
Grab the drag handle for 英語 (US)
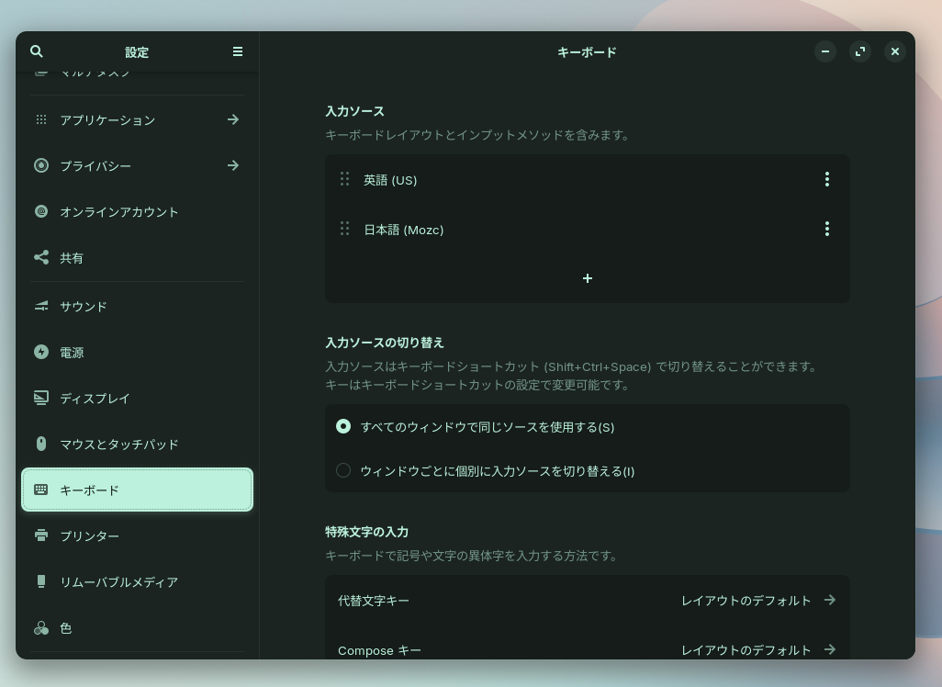[x=345, y=179]
